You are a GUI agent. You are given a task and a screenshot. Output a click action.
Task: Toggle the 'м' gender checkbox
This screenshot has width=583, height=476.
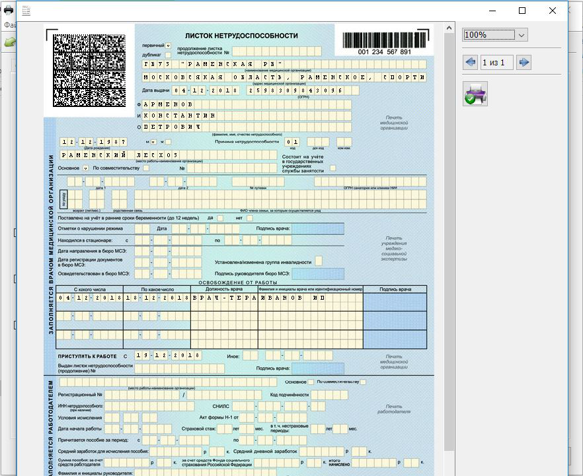[153, 142]
